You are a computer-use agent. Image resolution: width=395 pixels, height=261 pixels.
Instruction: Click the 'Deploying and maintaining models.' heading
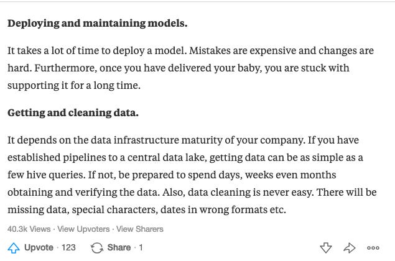97,24
